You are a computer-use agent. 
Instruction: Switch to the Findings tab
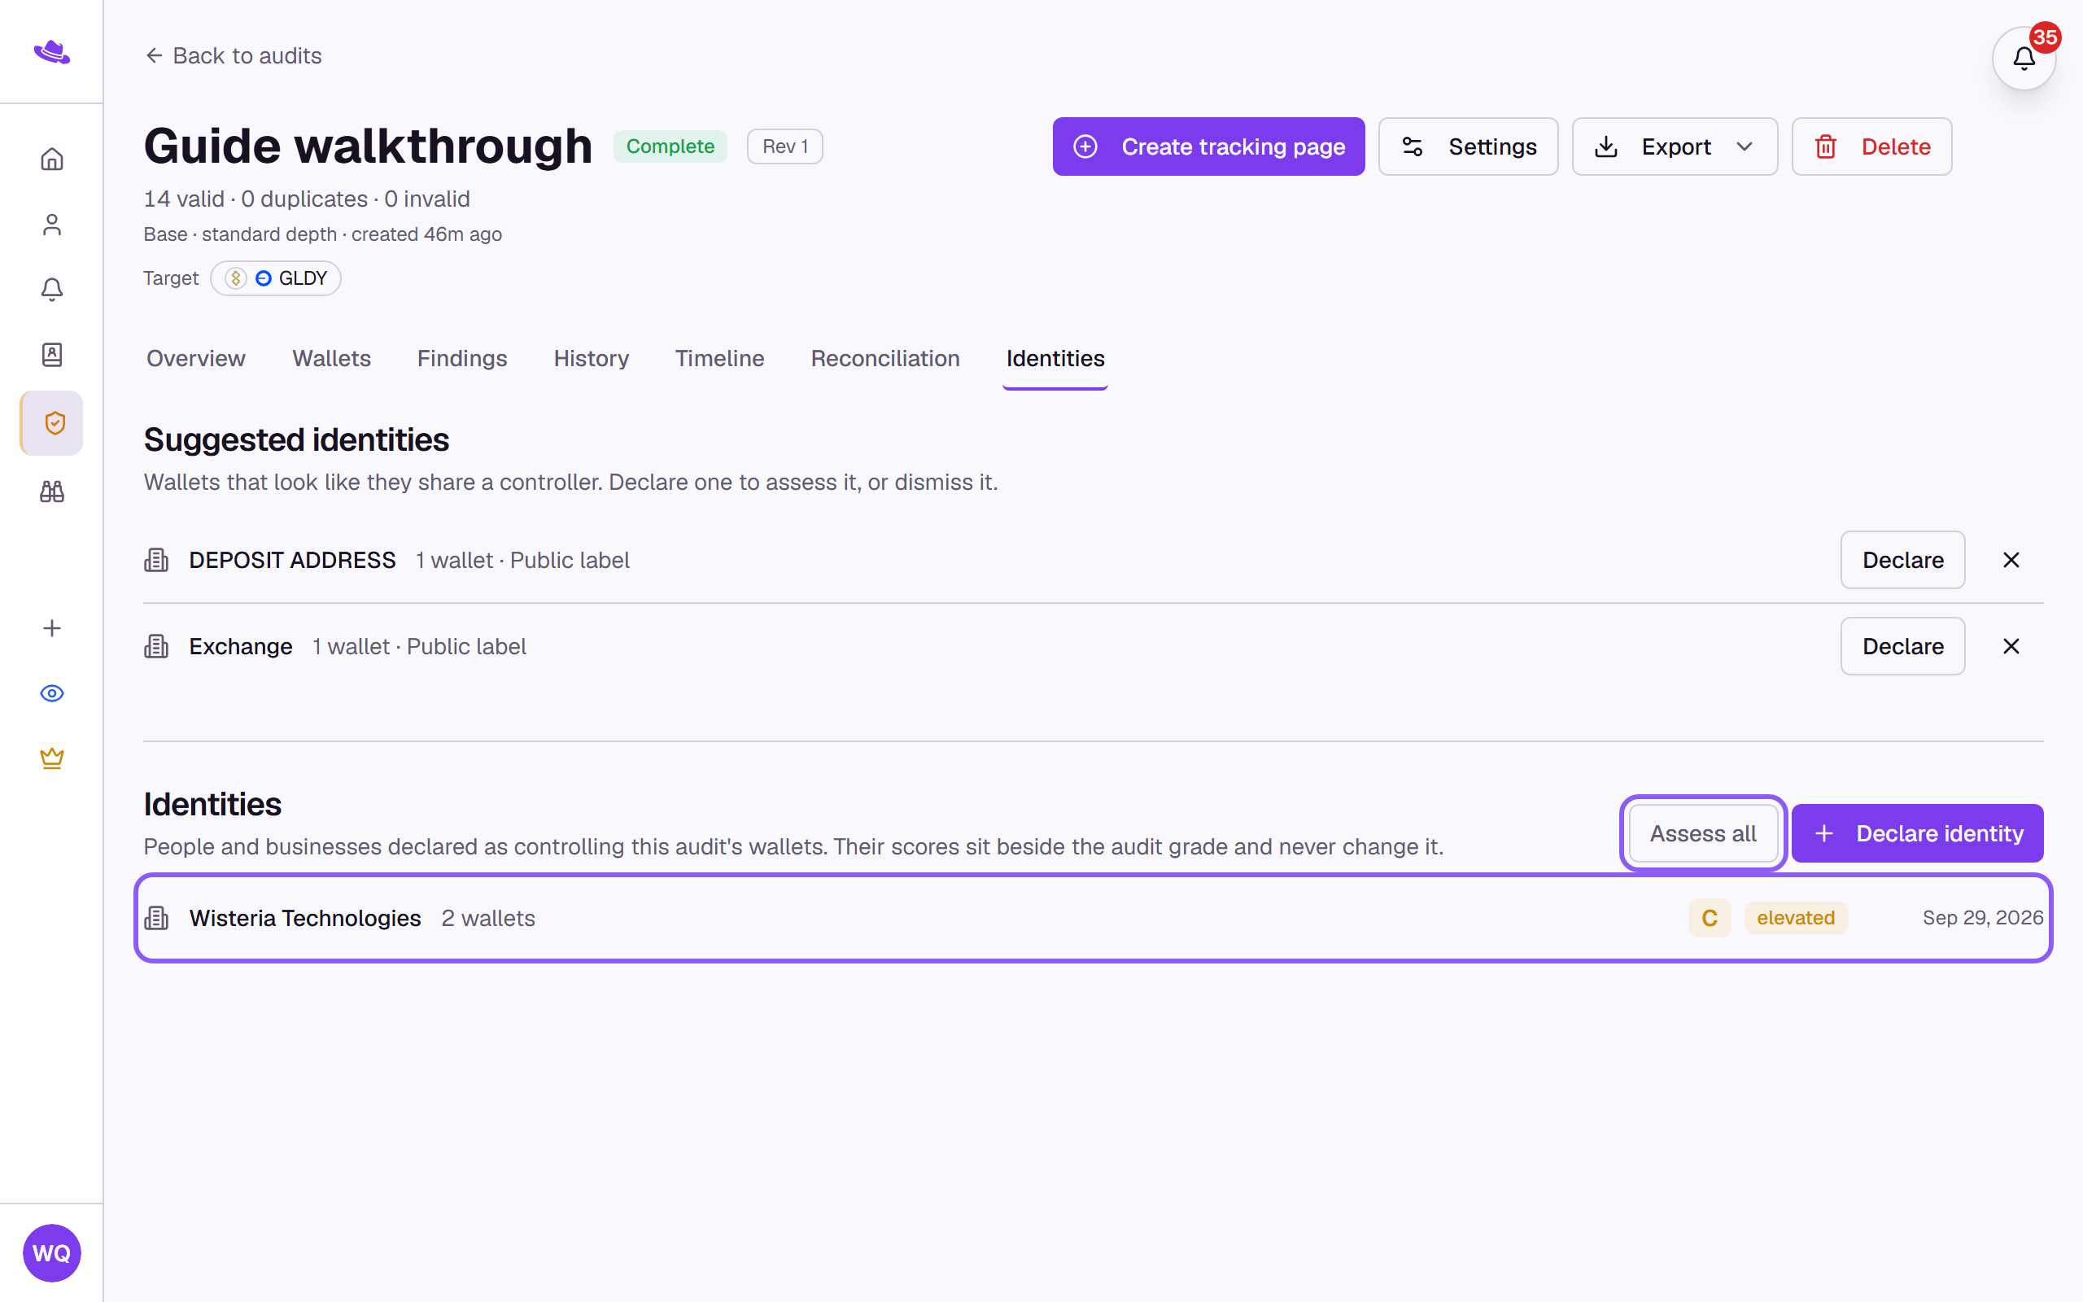click(462, 358)
